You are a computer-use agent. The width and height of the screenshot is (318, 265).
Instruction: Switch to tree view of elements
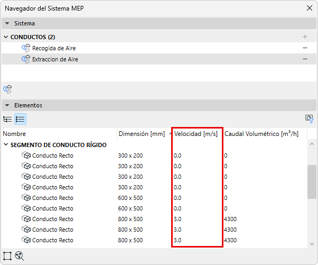7,119
